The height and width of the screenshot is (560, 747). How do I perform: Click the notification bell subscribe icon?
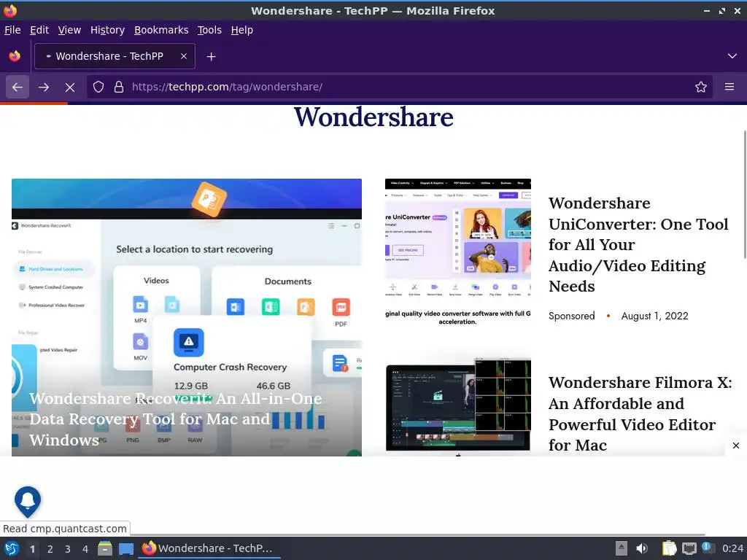tap(28, 501)
